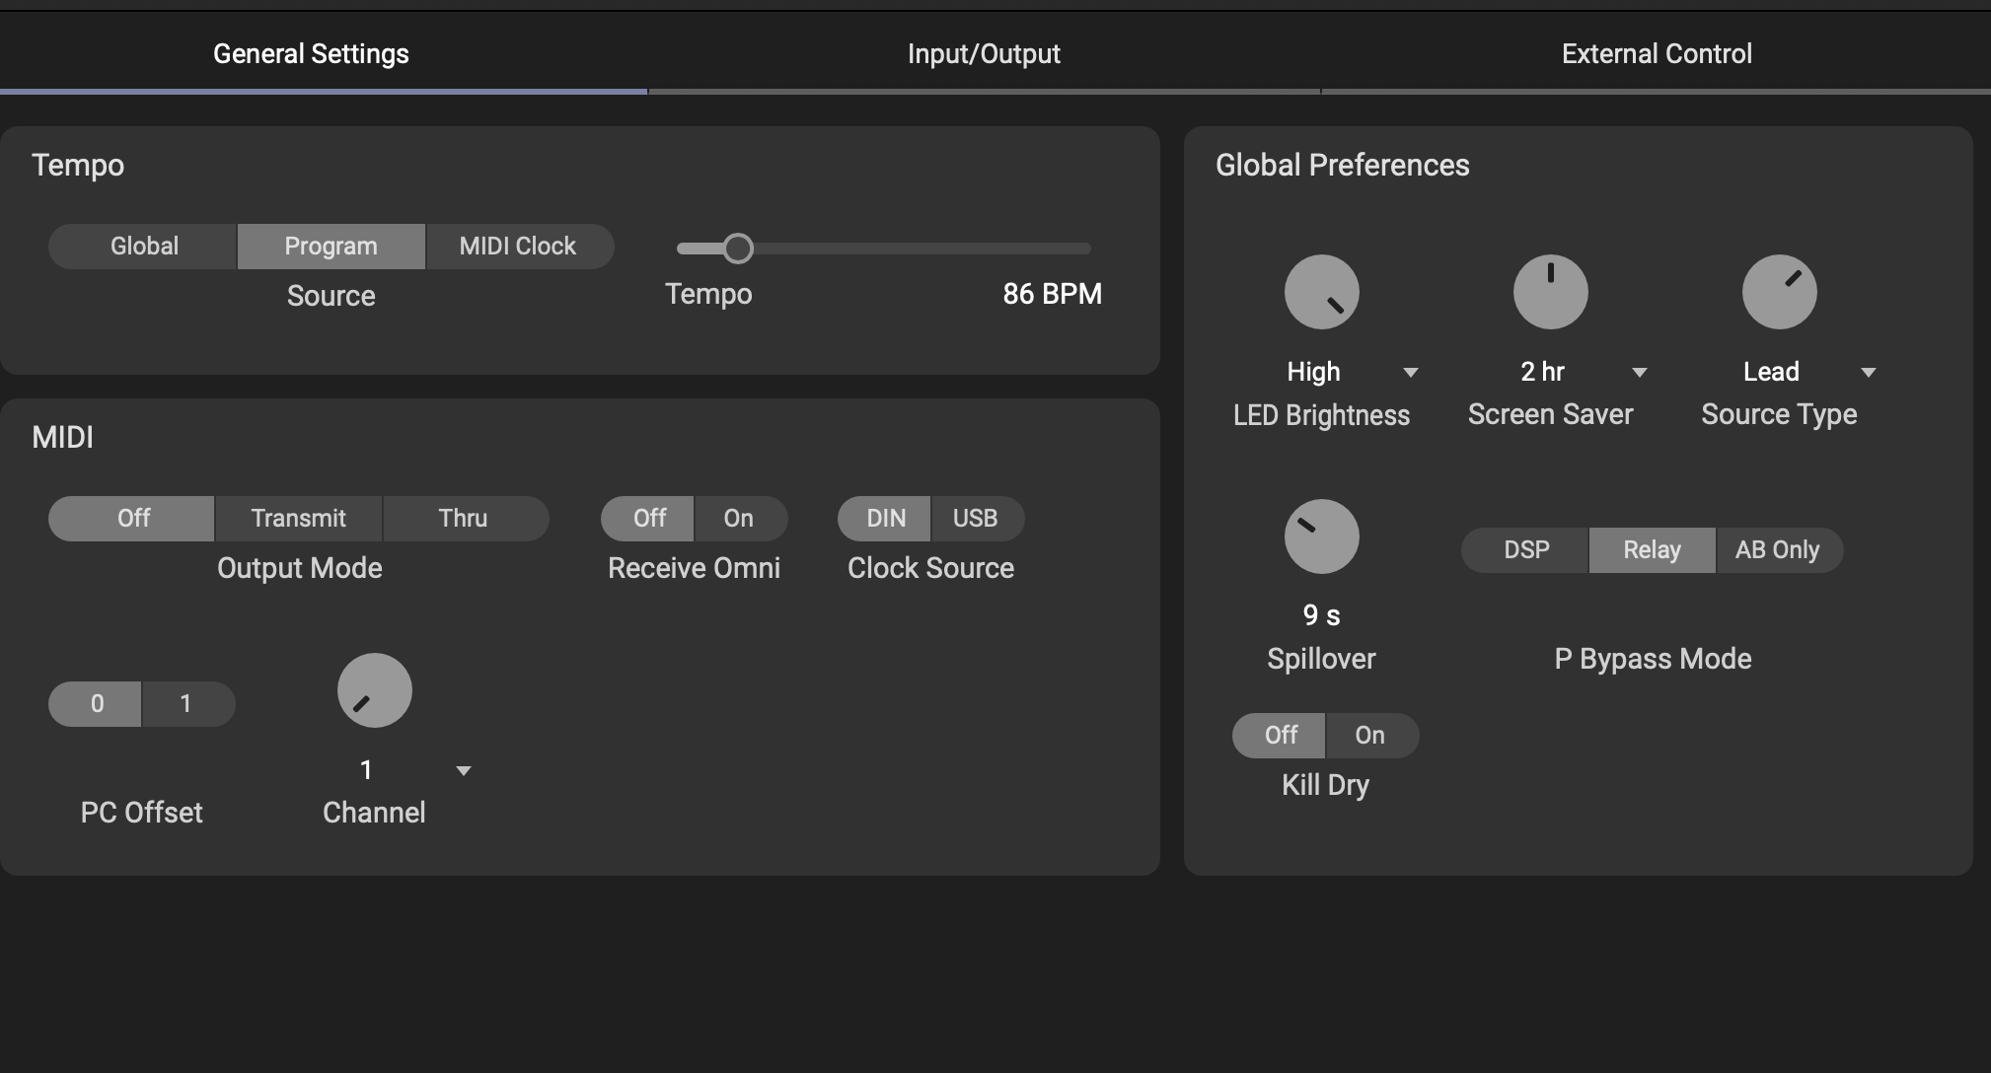Open the External Control tab

tap(1657, 54)
